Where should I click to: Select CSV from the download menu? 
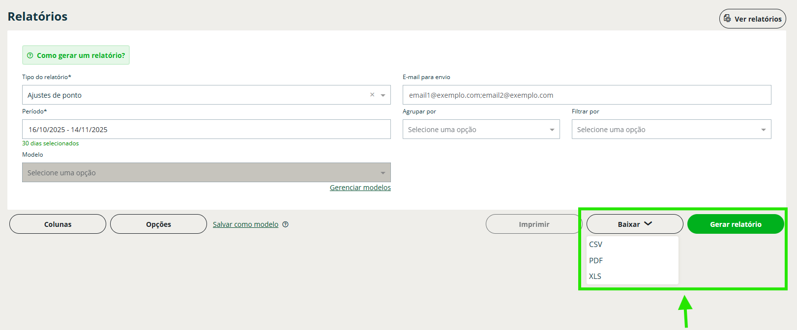596,245
